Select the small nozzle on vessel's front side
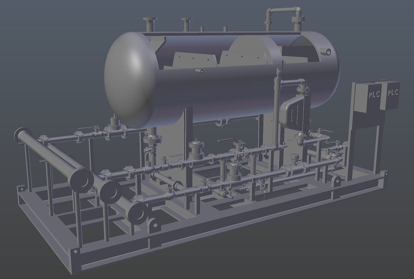414x279 pixels. [199, 70]
